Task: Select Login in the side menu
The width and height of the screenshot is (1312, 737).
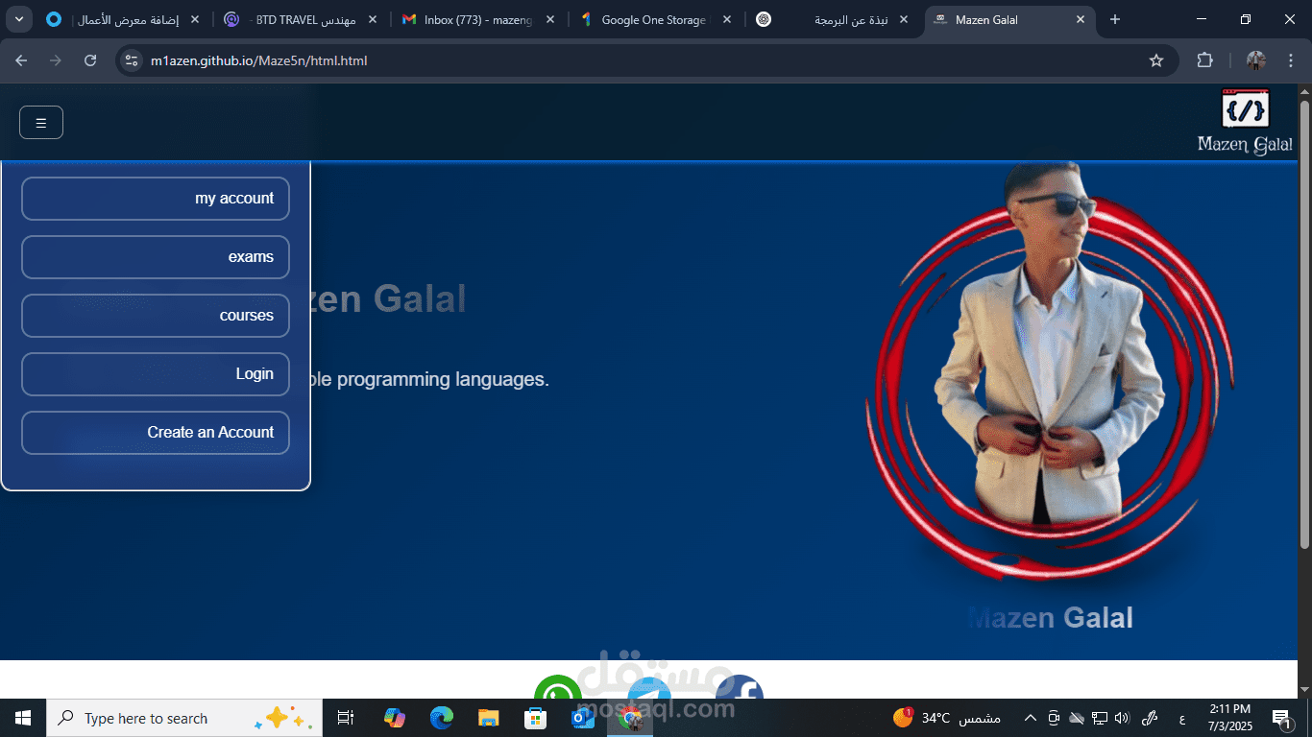Action: tap(156, 374)
